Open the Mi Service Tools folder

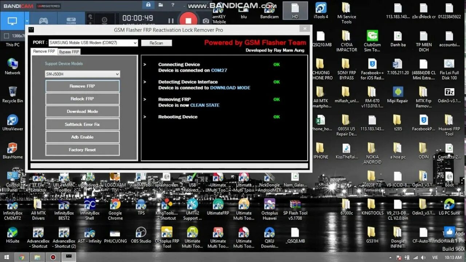coord(347,13)
